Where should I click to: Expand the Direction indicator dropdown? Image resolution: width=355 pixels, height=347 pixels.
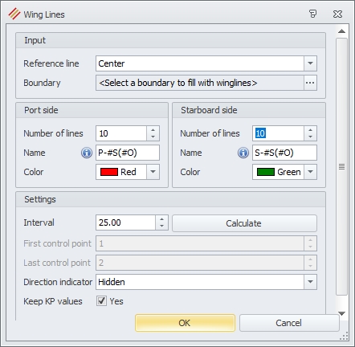[310, 282]
